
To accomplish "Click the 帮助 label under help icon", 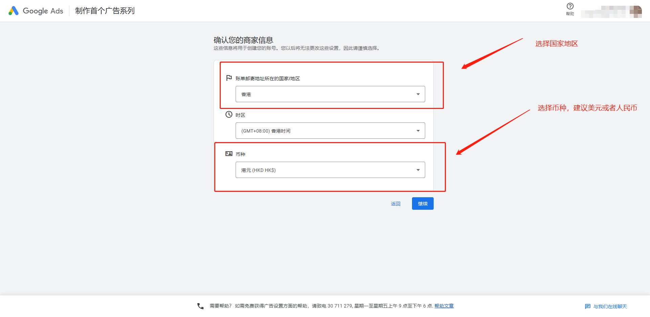I will click(570, 14).
